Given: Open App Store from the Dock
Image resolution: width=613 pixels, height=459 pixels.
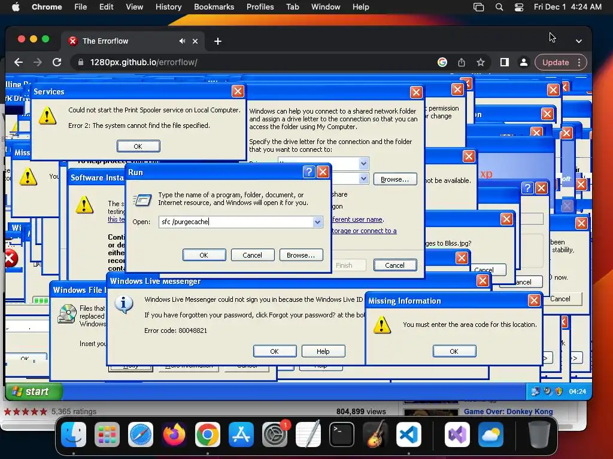Looking at the screenshot, I should 241,434.
